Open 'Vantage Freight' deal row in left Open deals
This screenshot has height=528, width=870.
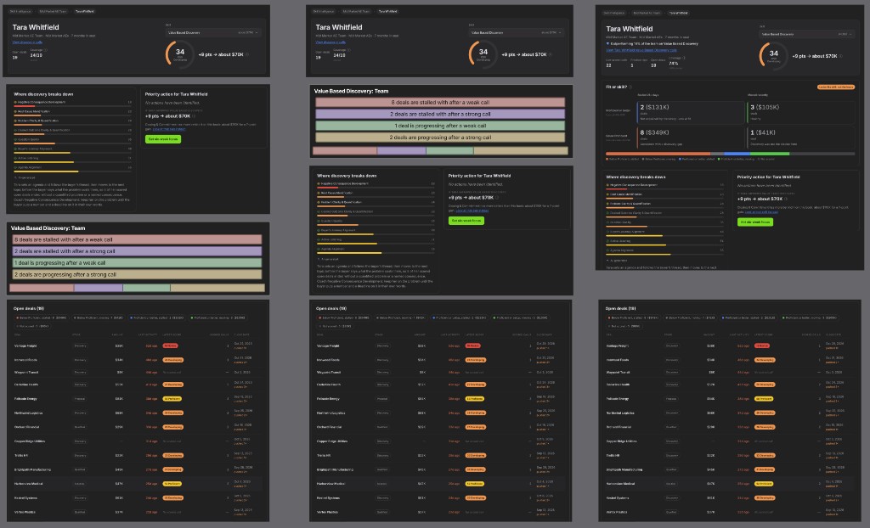(137, 345)
